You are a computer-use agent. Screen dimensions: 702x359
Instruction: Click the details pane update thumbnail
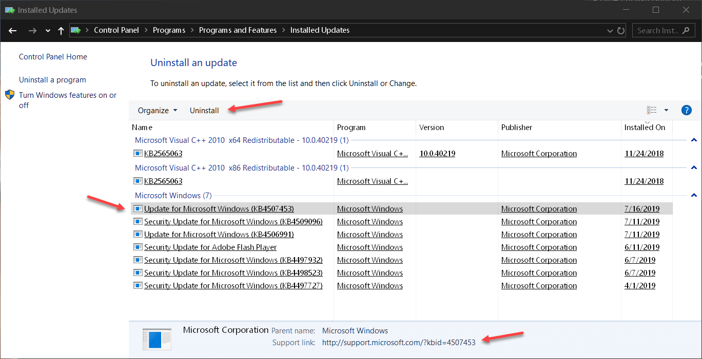[x=157, y=340]
